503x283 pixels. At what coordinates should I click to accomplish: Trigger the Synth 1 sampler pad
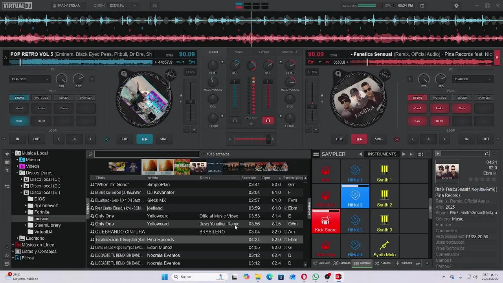384,172
